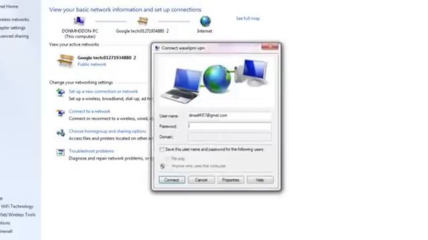The image size is (428, 240).
Task: Click the dialog title bar connection icon
Action: [157, 48]
